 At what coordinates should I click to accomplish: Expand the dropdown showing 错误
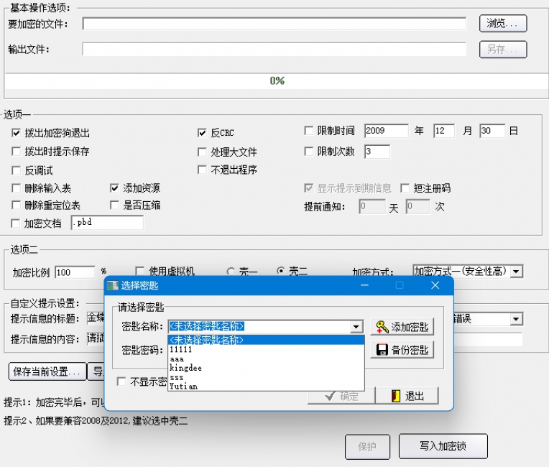pos(516,319)
